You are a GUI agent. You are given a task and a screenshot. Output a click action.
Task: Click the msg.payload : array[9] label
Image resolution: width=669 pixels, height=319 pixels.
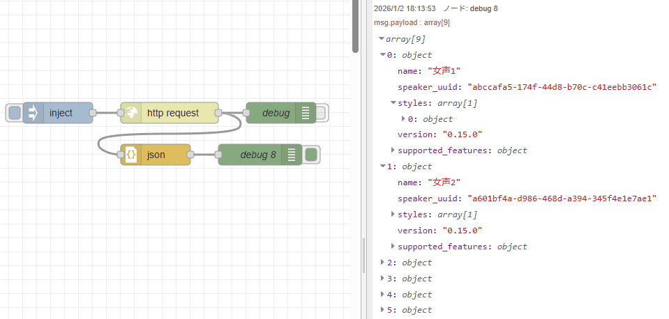point(412,23)
